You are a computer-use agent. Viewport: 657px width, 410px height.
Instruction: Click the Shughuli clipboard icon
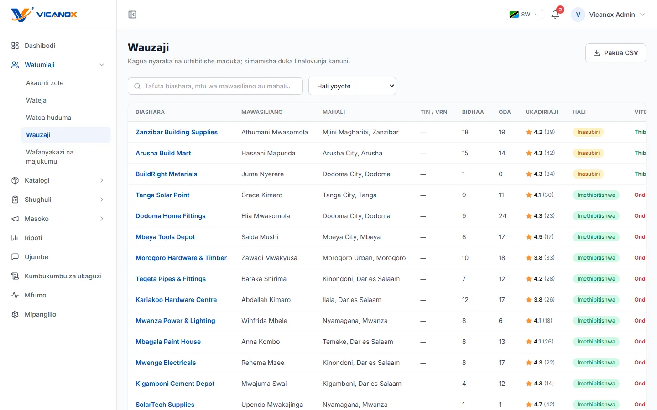(15, 200)
